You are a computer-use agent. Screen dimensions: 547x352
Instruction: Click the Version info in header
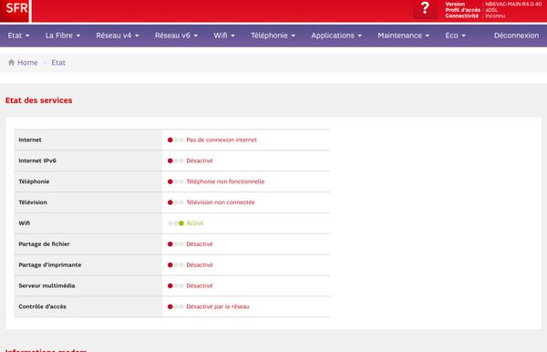[493, 5]
